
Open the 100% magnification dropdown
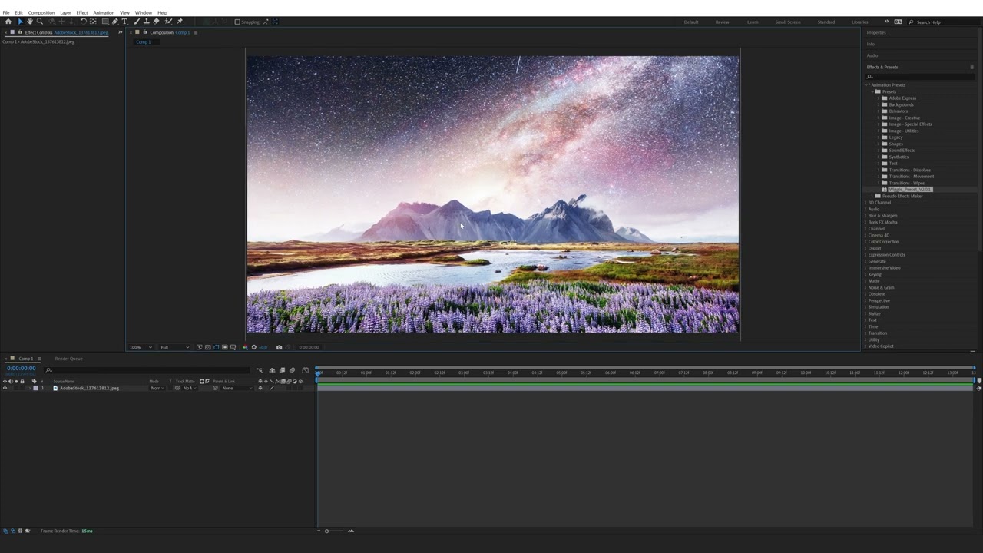pyautogui.click(x=141, y=347)
